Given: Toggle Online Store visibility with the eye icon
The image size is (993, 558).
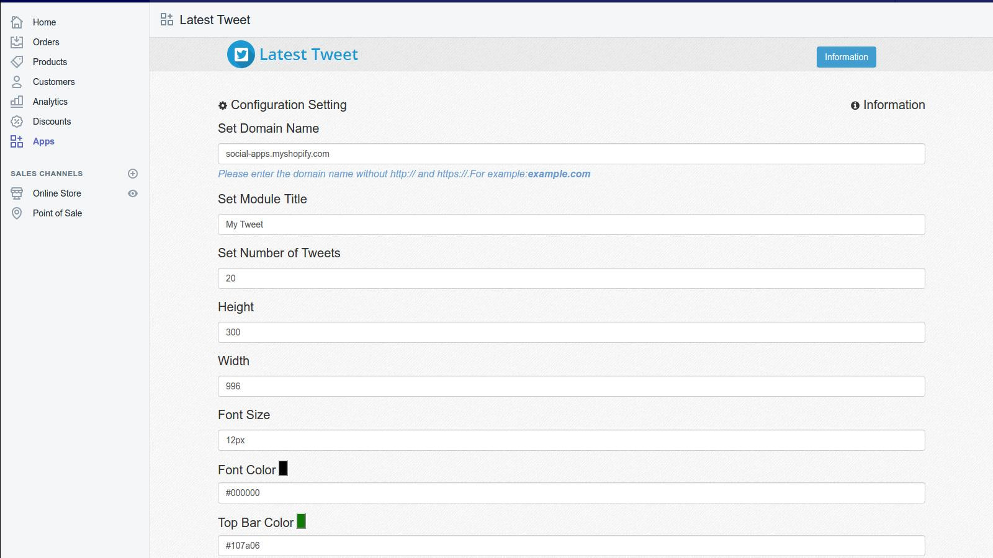Looking at the screenshot, I should pos(133,193).
